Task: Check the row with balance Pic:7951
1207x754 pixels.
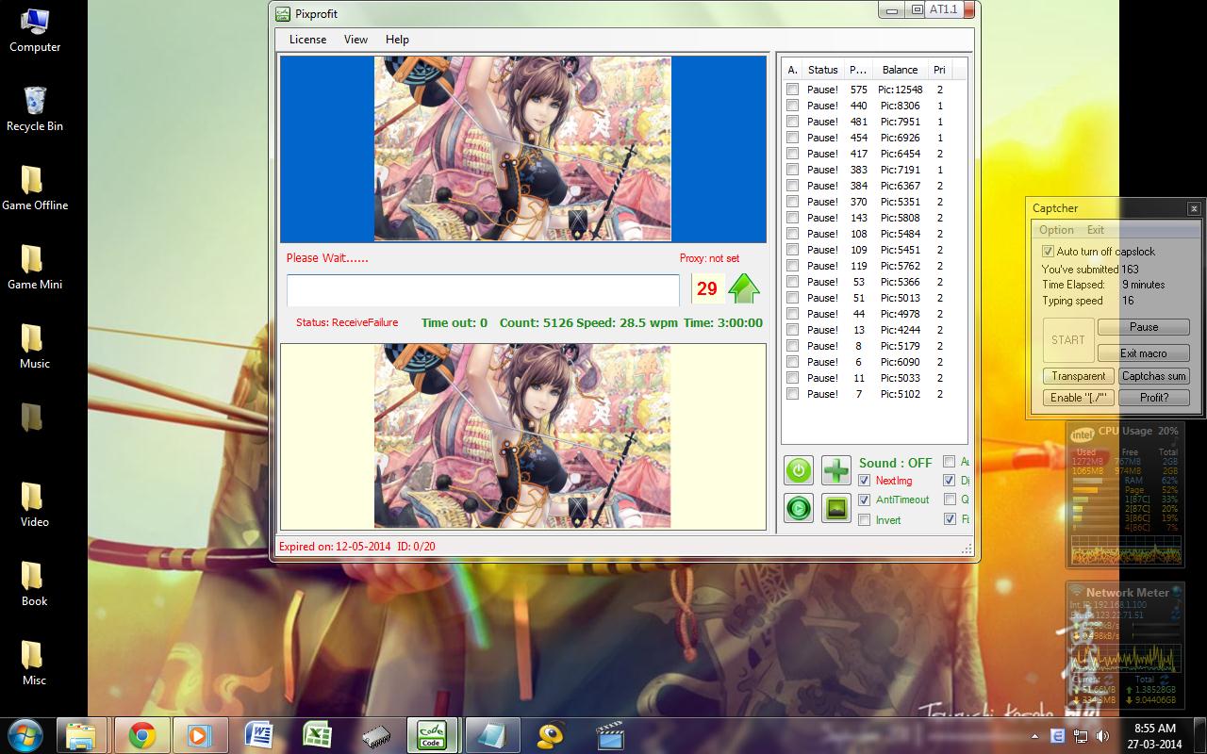Action: 793,122
